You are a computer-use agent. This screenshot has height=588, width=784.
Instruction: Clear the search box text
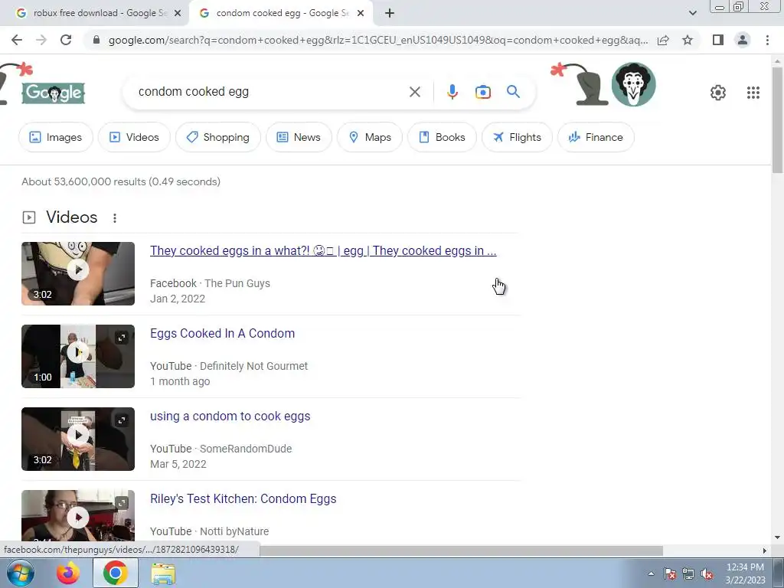(x=414, y=92)
